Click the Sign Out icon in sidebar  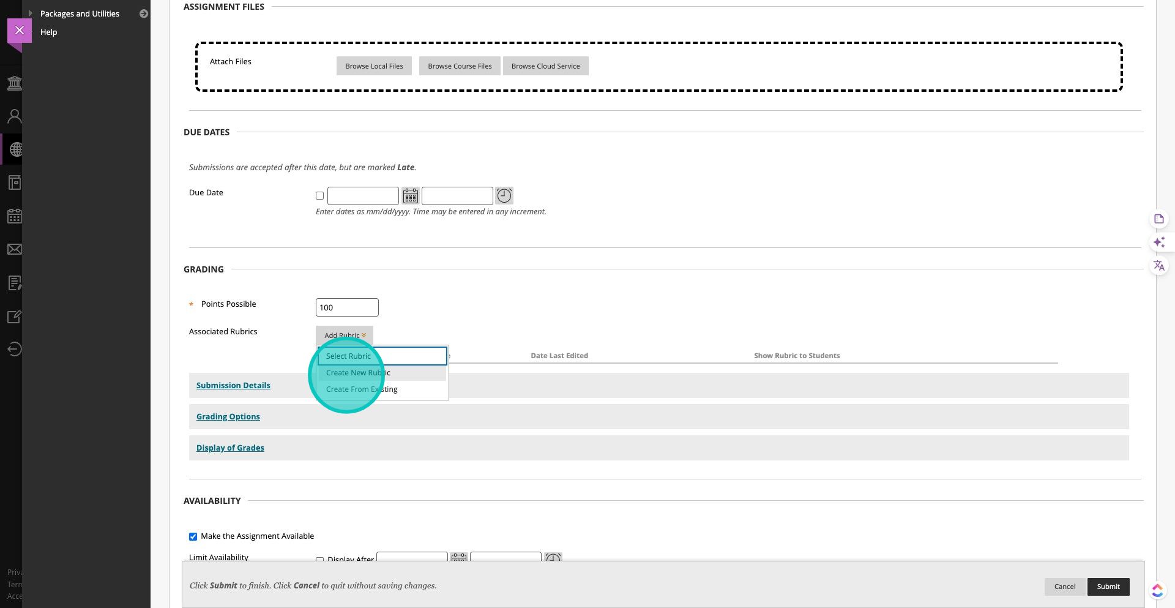coord(14,349)
